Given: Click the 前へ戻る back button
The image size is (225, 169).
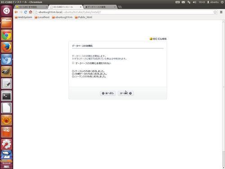Looking at the screenshot, I should (108, 93).
